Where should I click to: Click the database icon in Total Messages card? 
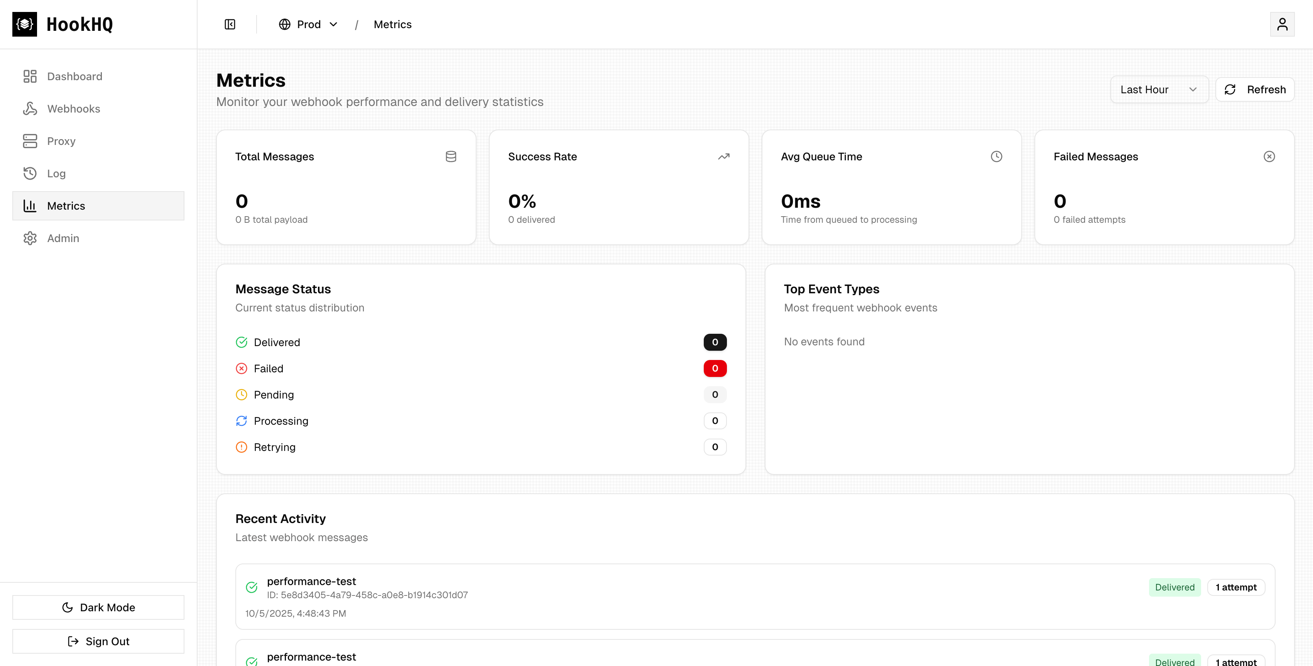click(451, 156)
